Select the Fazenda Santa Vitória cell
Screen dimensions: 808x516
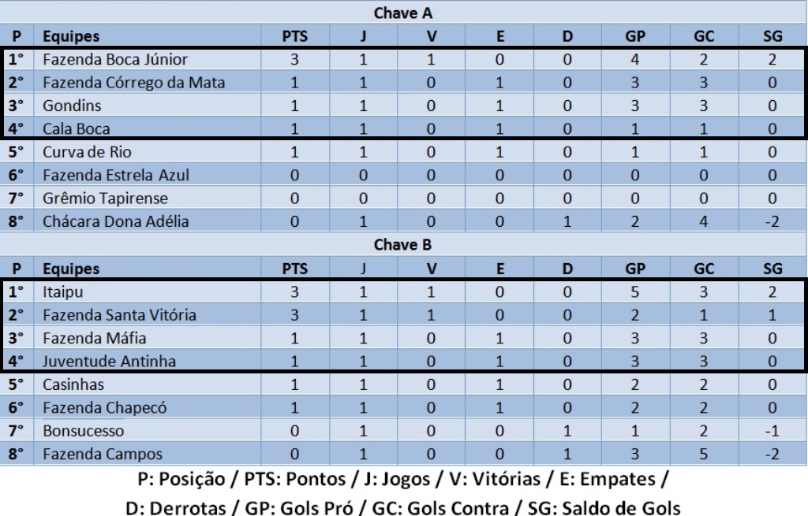tap(119, 315)
